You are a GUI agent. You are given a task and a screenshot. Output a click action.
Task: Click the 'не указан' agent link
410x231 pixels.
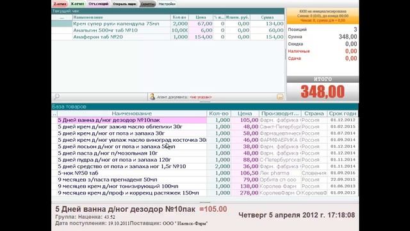coord(201,97)
